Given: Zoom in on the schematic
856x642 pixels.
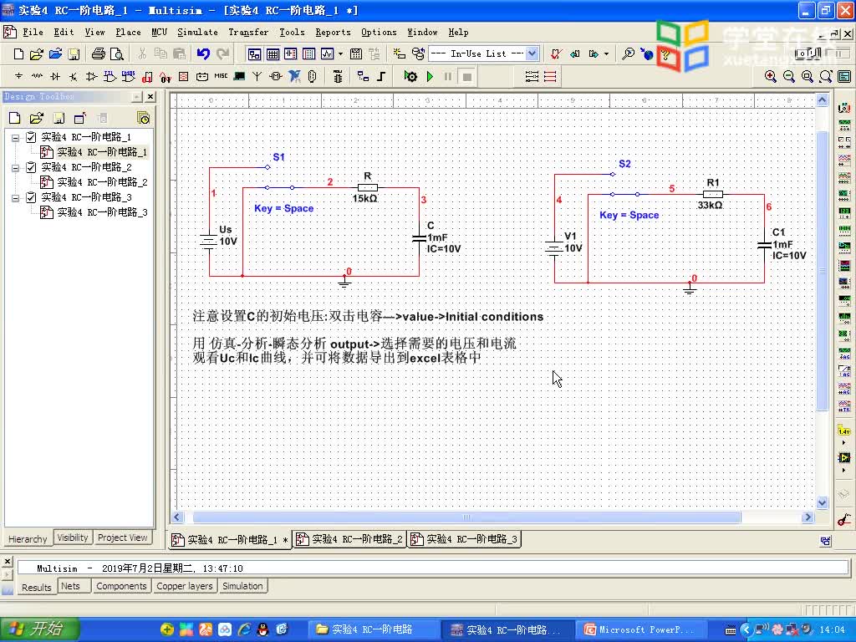Looking at the screenshot, I should pos(770,76).
